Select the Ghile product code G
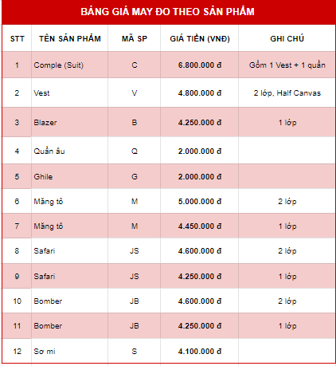 (135, 177)
